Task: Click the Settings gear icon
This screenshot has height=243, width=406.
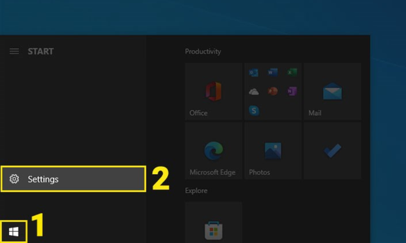Action: click(x=14, y=179)
